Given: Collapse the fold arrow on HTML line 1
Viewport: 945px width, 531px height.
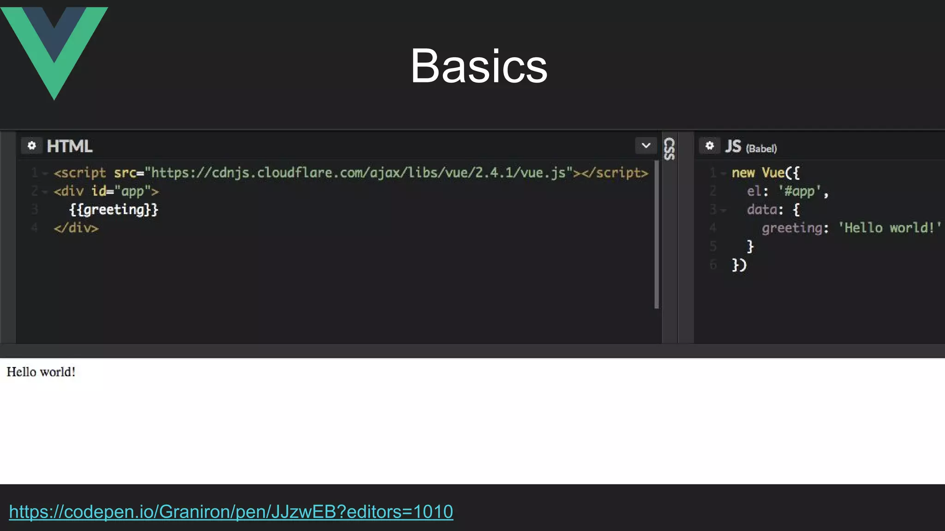Looking at the screenshot, I should pos(45,174).
